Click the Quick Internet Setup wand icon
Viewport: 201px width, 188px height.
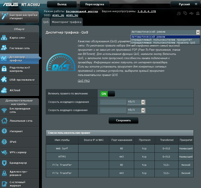4,17
